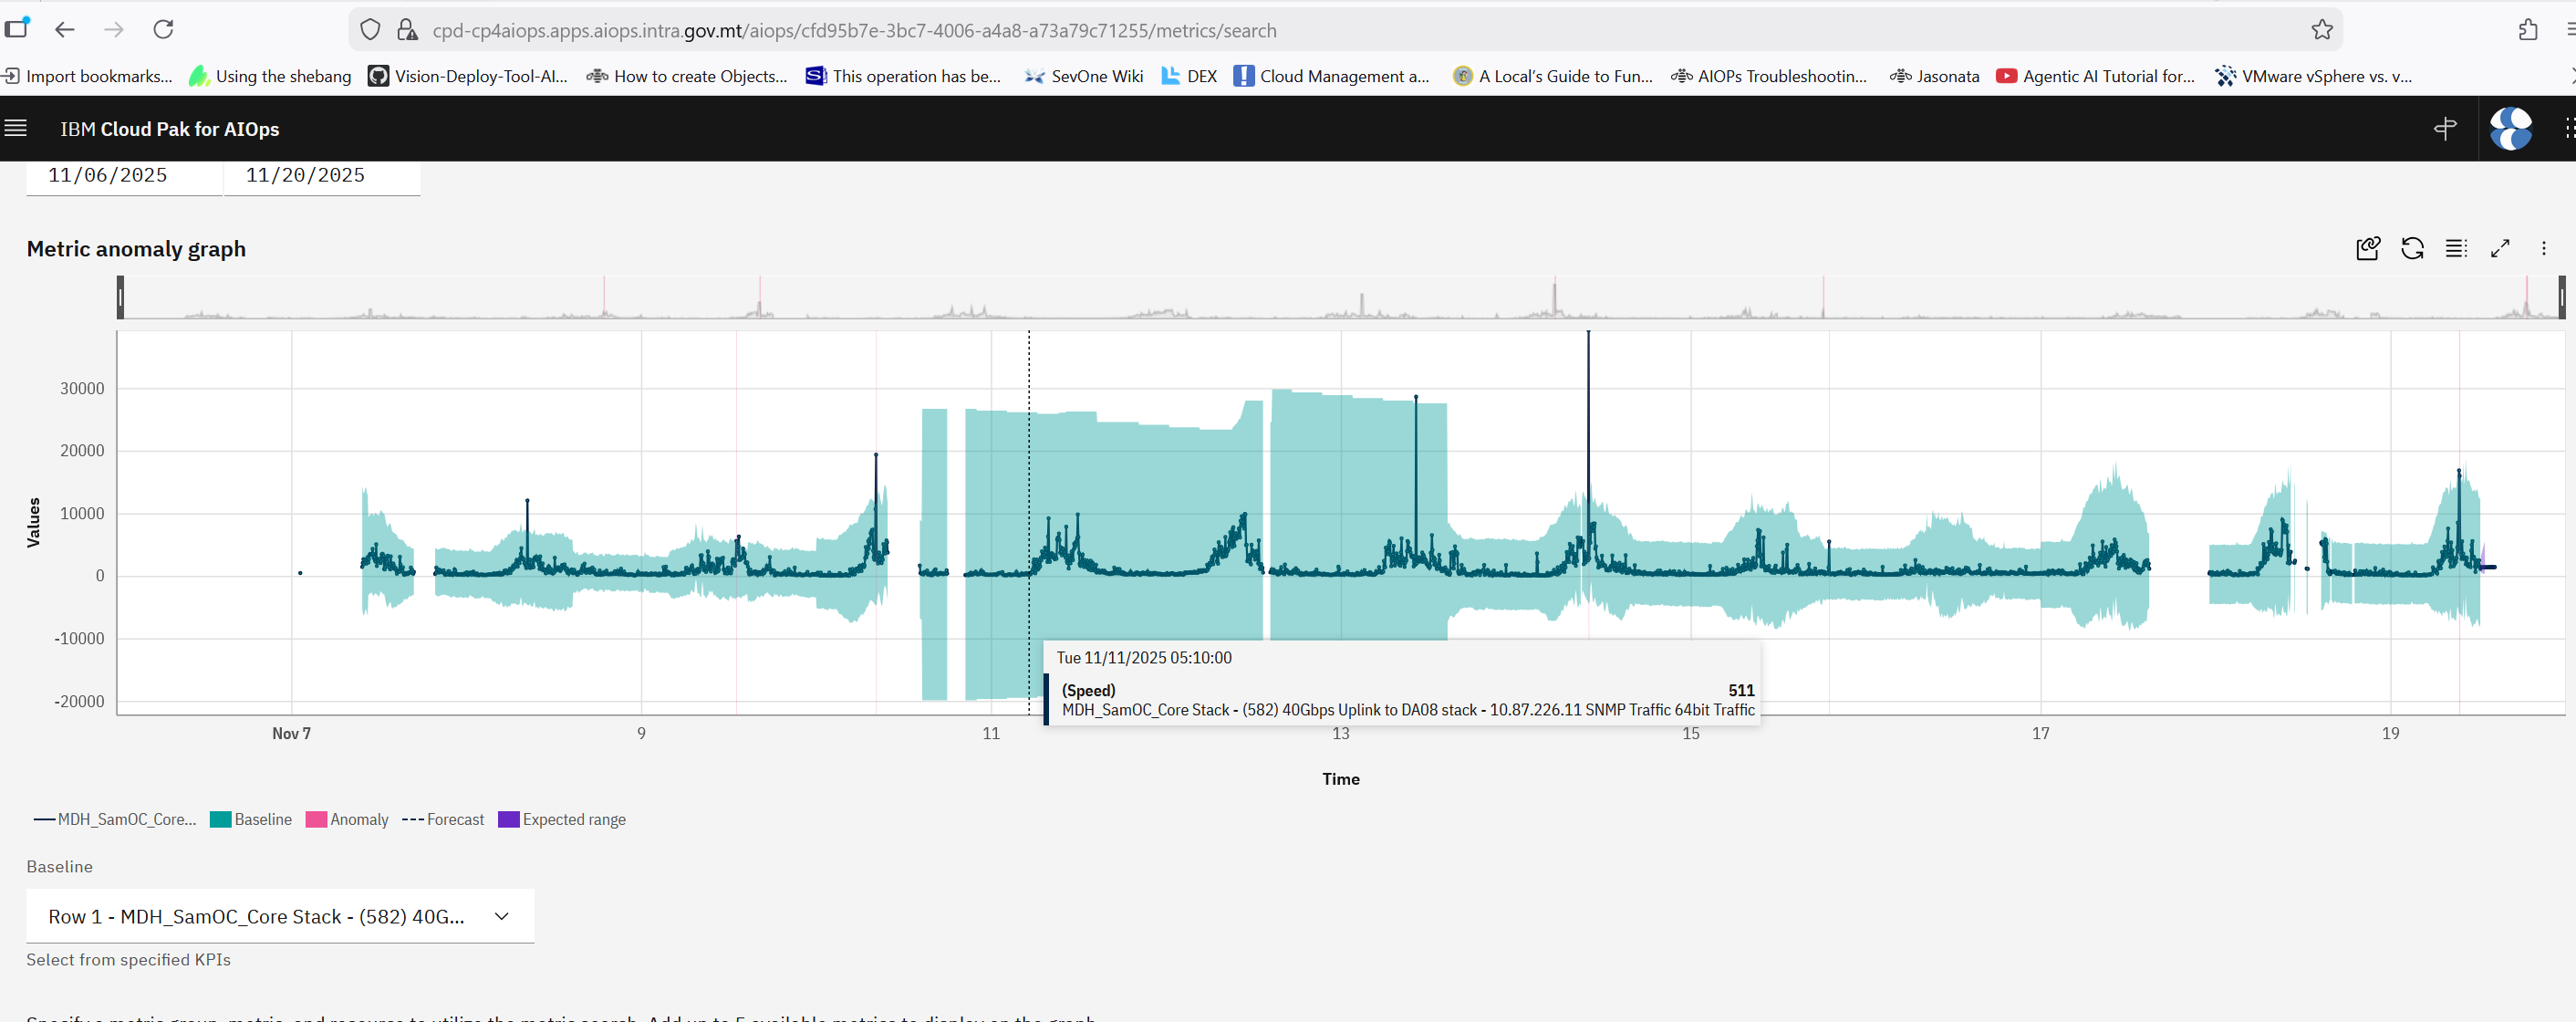Click the browser address bar URL
The height and width of the screenshot is (1022, 2576).
pyautogui.click(x=854, y=30)
